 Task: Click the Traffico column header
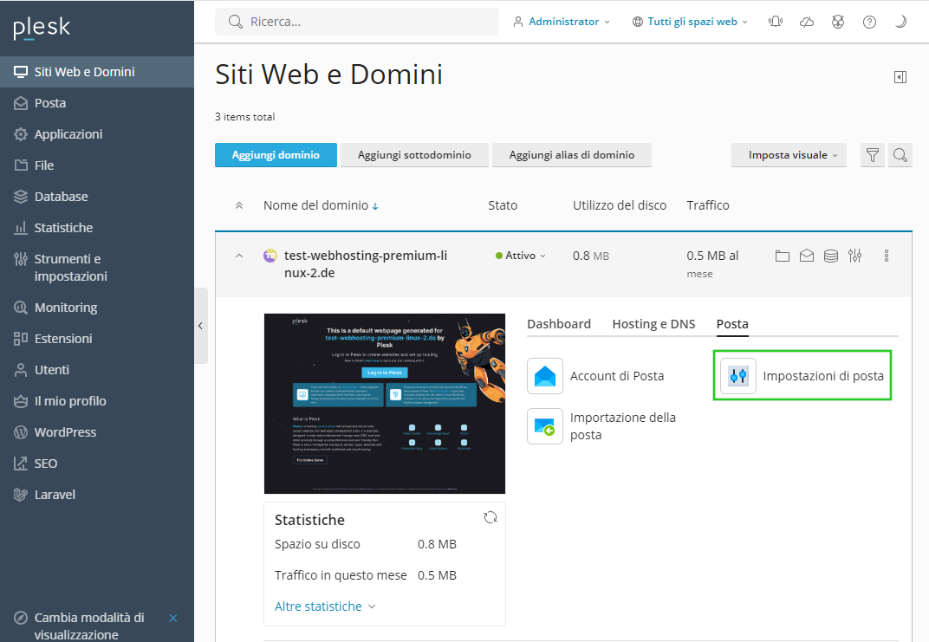707,205
